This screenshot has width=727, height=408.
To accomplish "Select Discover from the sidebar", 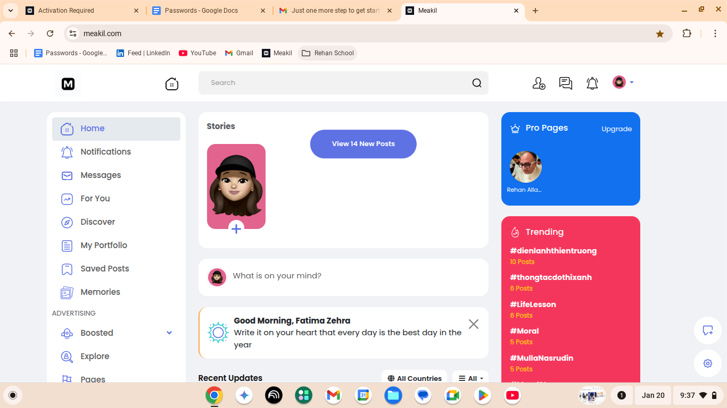I will pyautogui.click(x=97, y=222).
